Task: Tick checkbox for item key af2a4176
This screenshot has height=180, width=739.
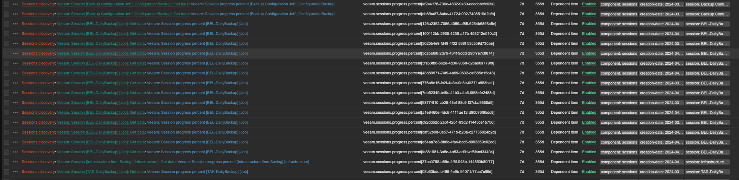Action: 7,4
